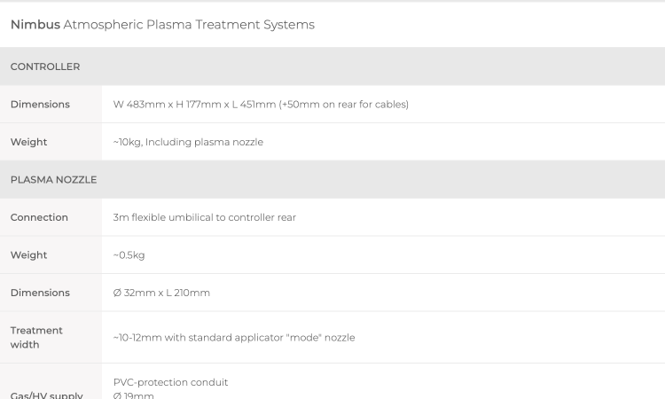Click the plasma nozzle Weight label
Viewport: 665px width, 399px height.
[x=29, y=254]
